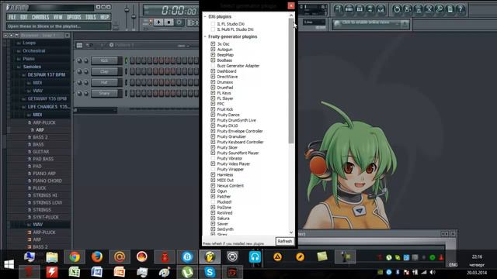Screen dimensions: 497x279
Task: Click the online news panel
Action: 371,24
